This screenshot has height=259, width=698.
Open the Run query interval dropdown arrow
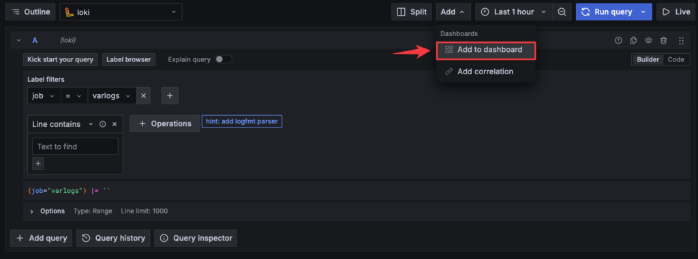[643, 12]
